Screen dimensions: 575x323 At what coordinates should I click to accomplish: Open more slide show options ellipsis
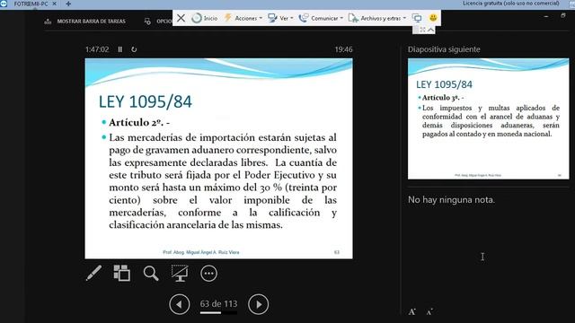208,273
